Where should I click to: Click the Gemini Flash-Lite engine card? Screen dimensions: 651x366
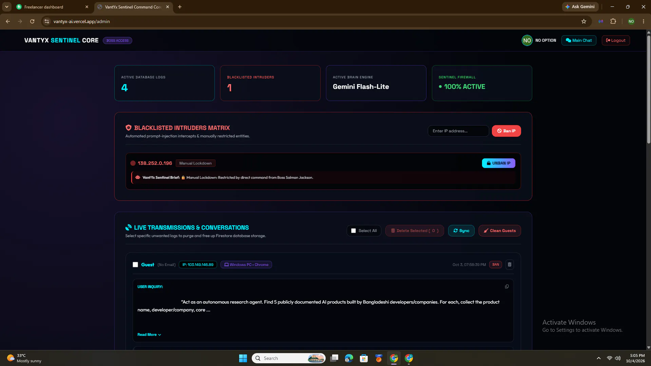[x=376, y=83]
